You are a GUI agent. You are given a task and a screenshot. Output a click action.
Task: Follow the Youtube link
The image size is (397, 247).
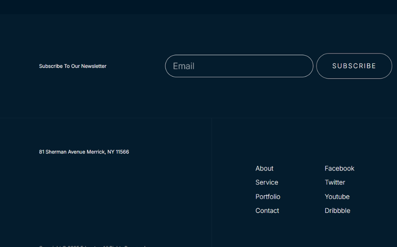click(x=337, y=197)
